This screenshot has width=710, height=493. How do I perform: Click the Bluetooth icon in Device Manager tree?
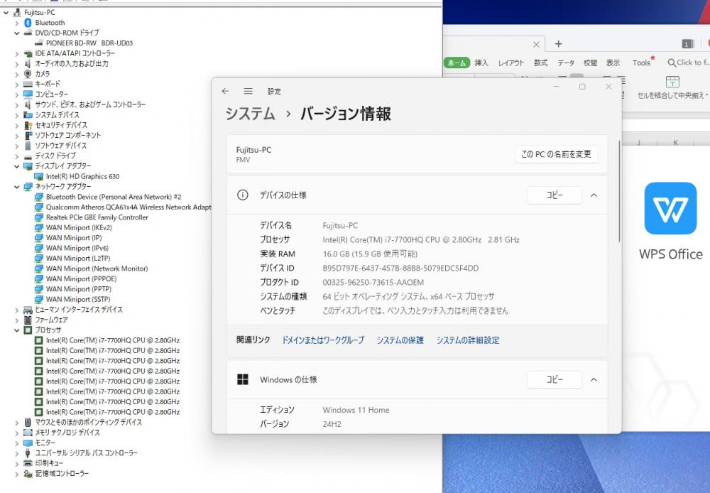point(28,23)
